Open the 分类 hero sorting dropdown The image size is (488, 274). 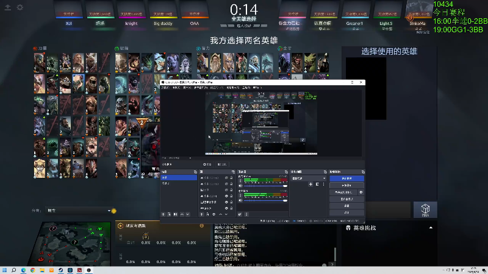[79, 211]
